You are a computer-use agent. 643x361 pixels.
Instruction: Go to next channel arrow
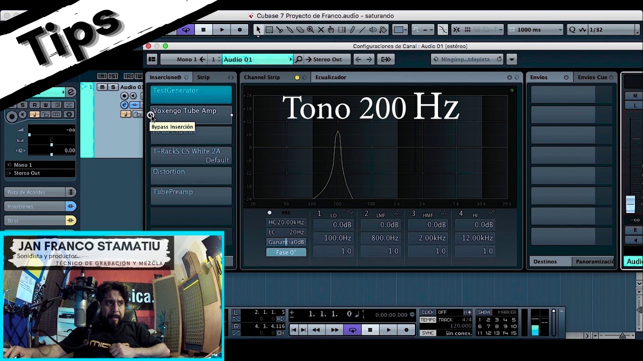click(x=369, y=59)
